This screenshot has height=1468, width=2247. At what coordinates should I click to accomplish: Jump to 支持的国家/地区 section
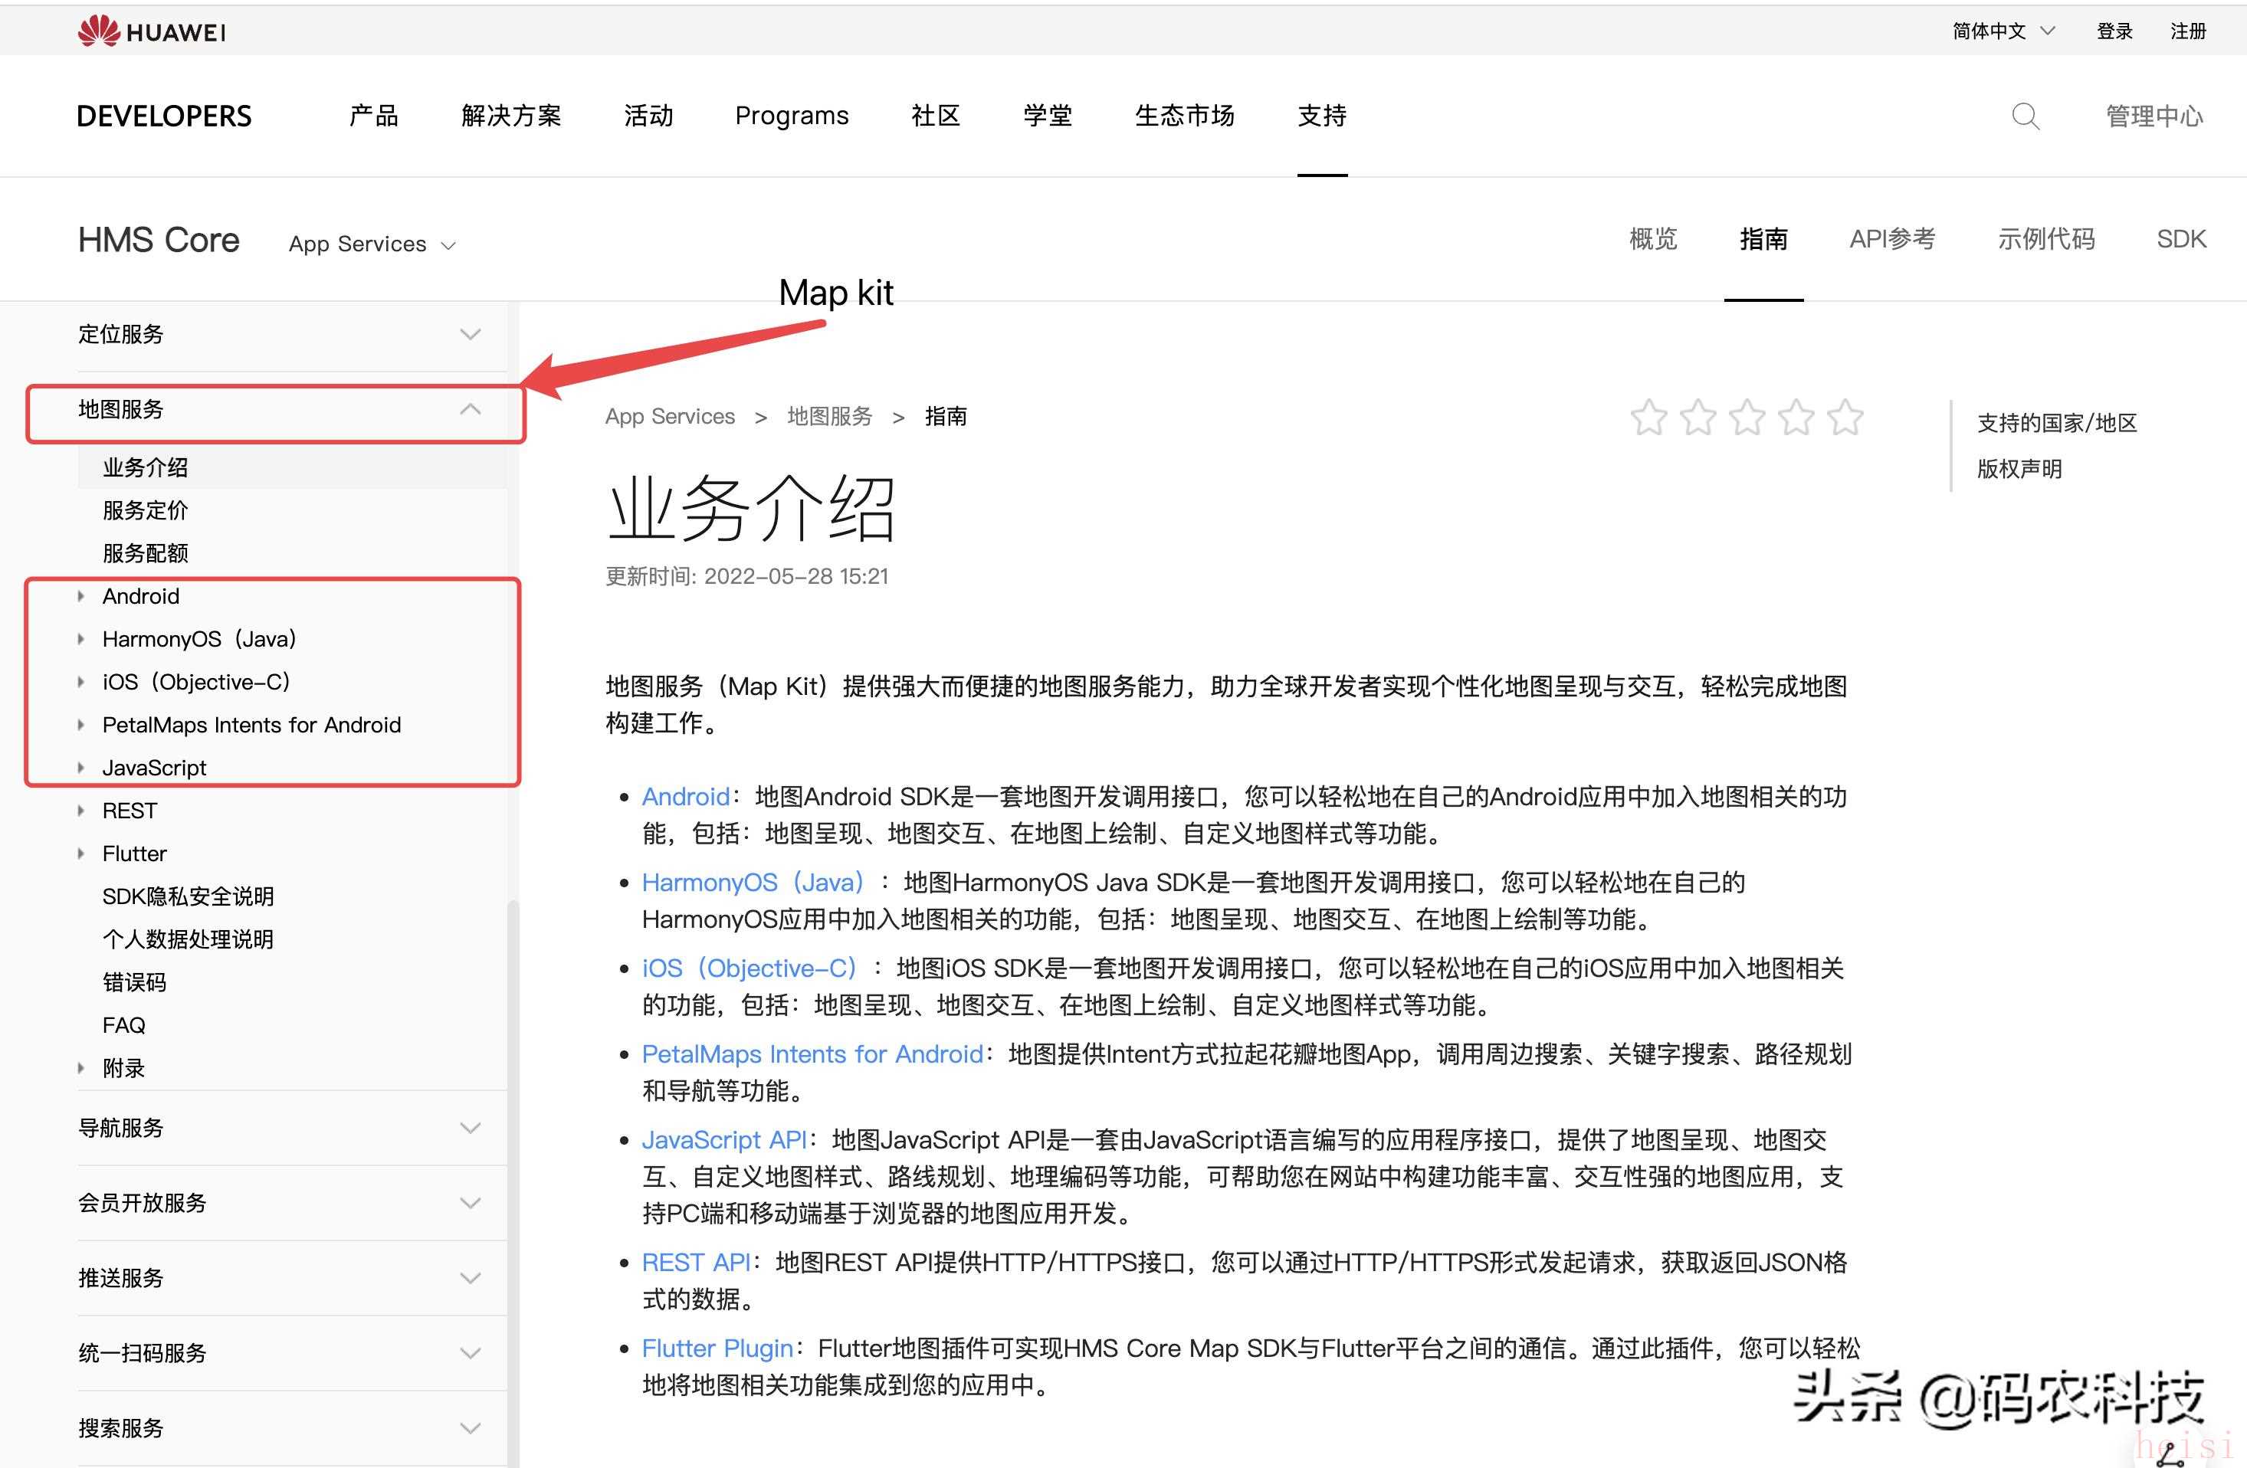[2056, 423]
